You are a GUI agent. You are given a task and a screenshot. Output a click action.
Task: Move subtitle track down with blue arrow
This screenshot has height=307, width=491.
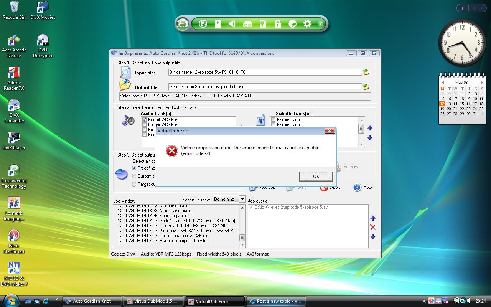[x=370, y=137]
